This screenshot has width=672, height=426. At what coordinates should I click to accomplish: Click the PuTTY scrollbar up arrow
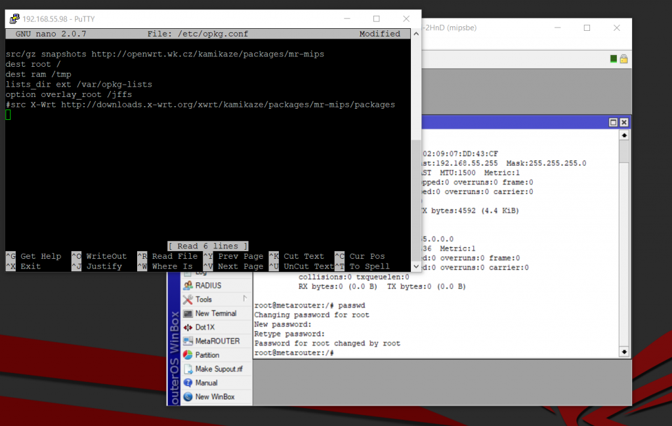(415, 33)
